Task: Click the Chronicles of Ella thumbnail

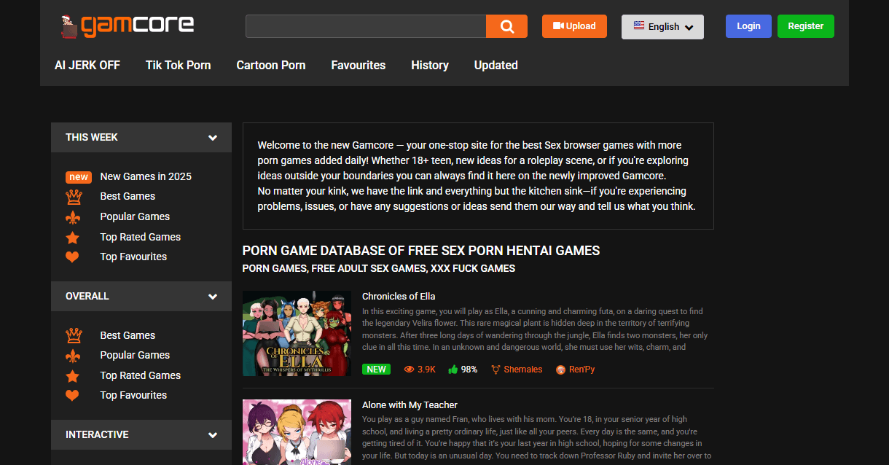Action: point(297,333)
